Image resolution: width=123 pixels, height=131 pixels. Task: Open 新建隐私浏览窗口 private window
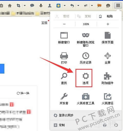click(86, 39)
